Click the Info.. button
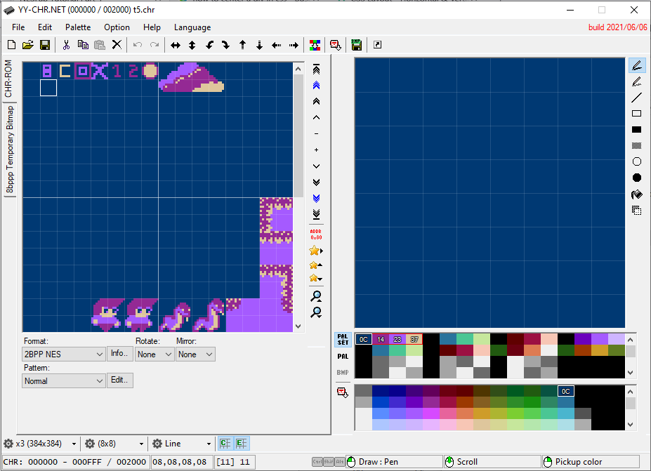Screen dimensions: 651x471 (x=119, y=354)
